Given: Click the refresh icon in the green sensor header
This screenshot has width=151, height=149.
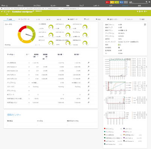Looking at the screenshot, I should [145, 11].
